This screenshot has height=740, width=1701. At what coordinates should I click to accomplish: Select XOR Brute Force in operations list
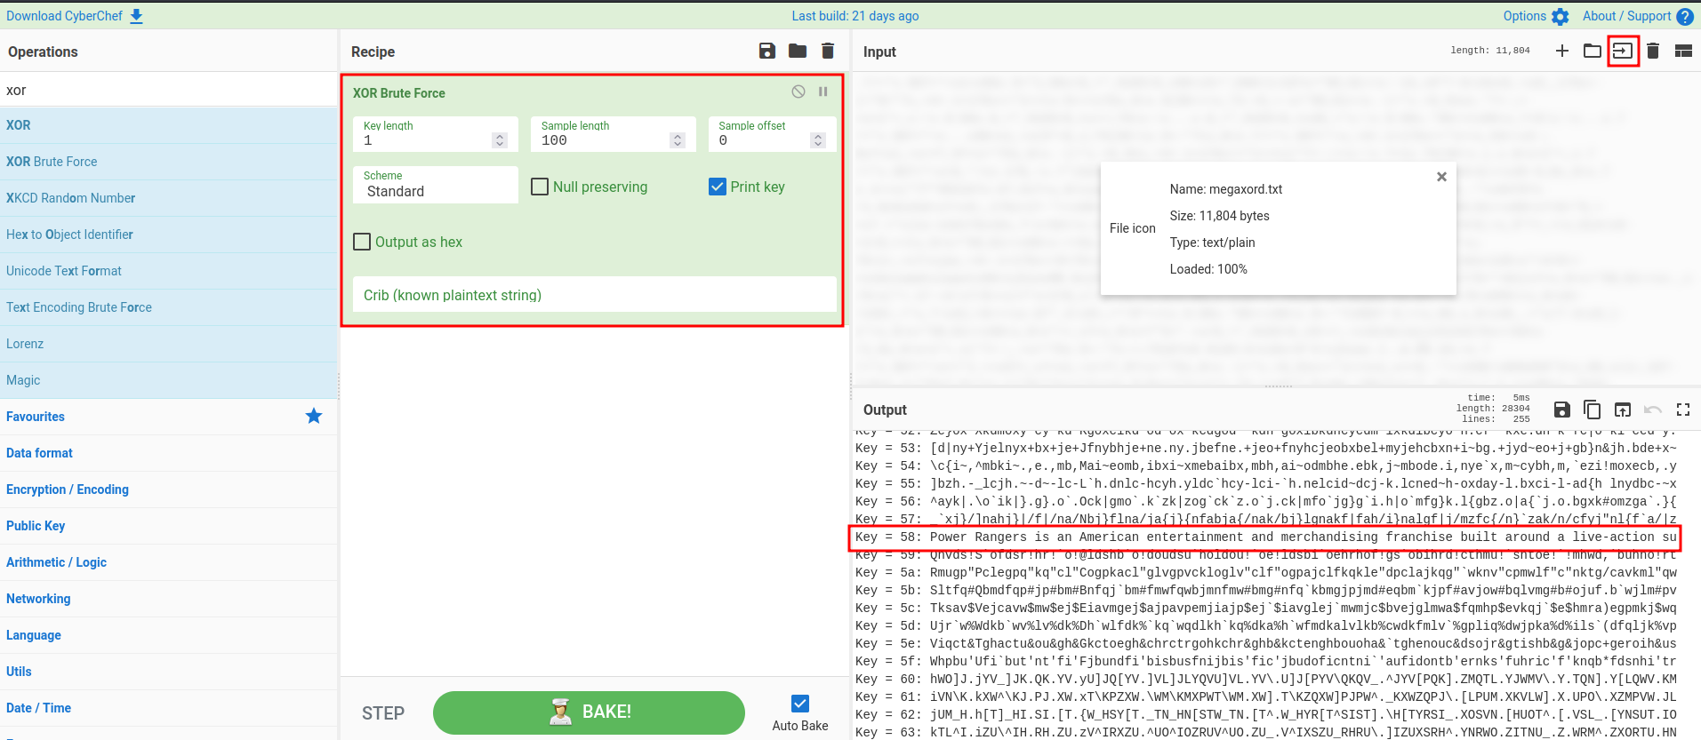(x=169, y=162)
